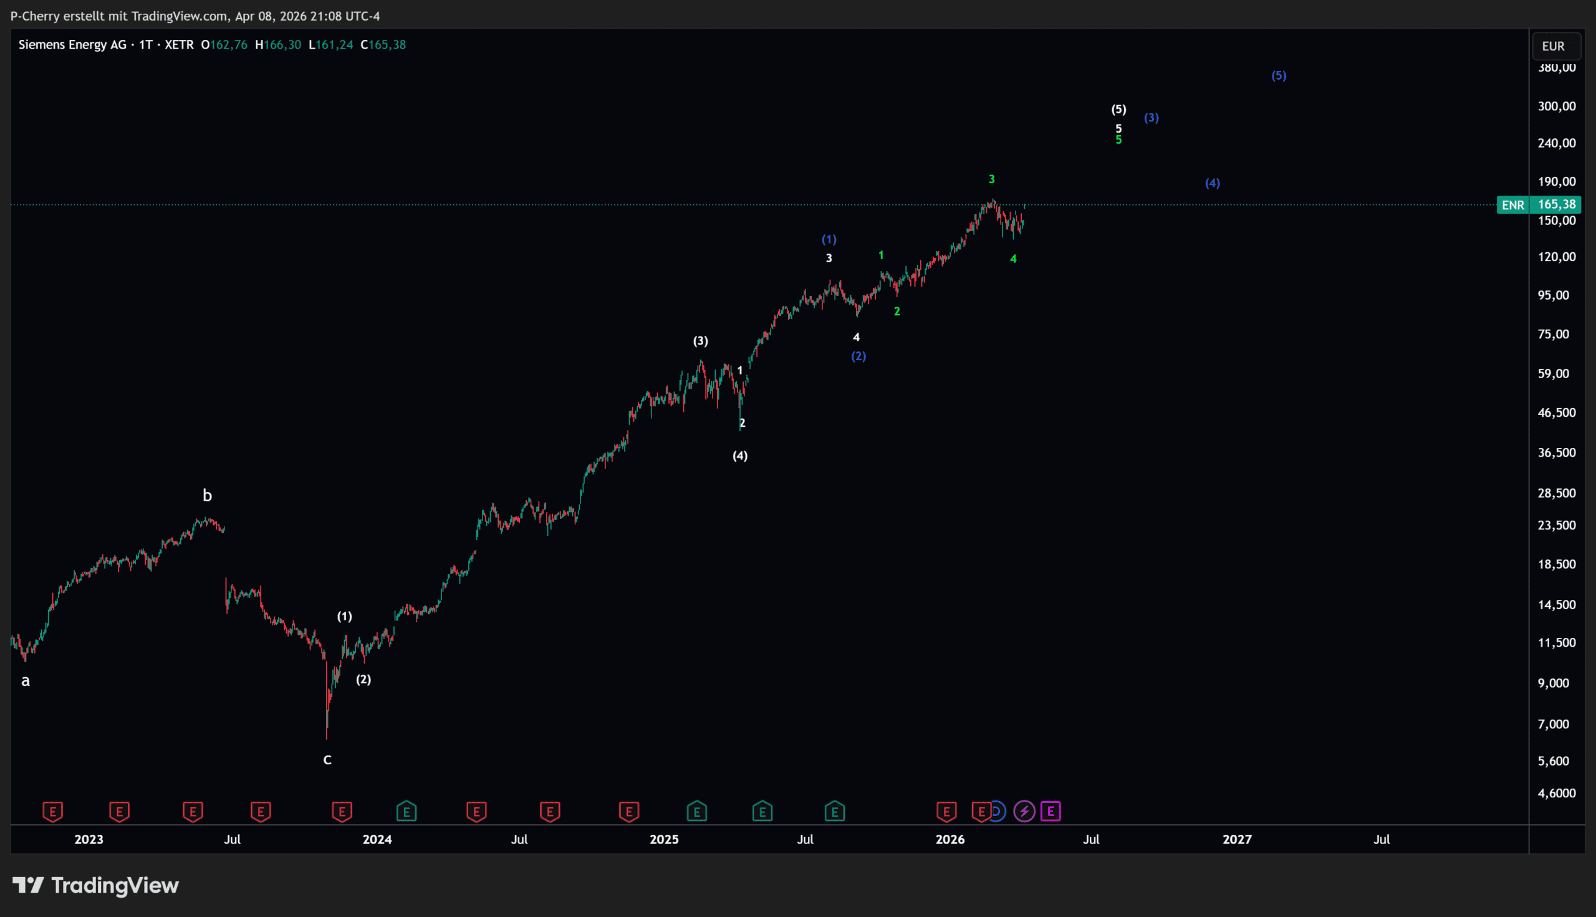This screenshot has height=917, width=1596.
Task: Click the blue D dividend icon
Action: [x=997, y=811]
